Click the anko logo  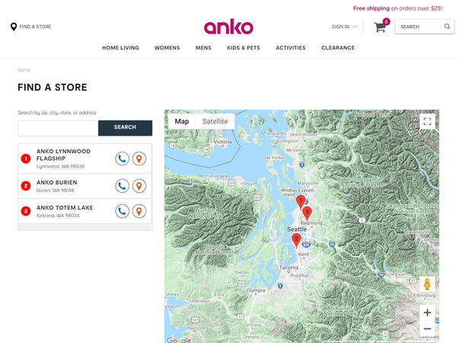(228, 27)
